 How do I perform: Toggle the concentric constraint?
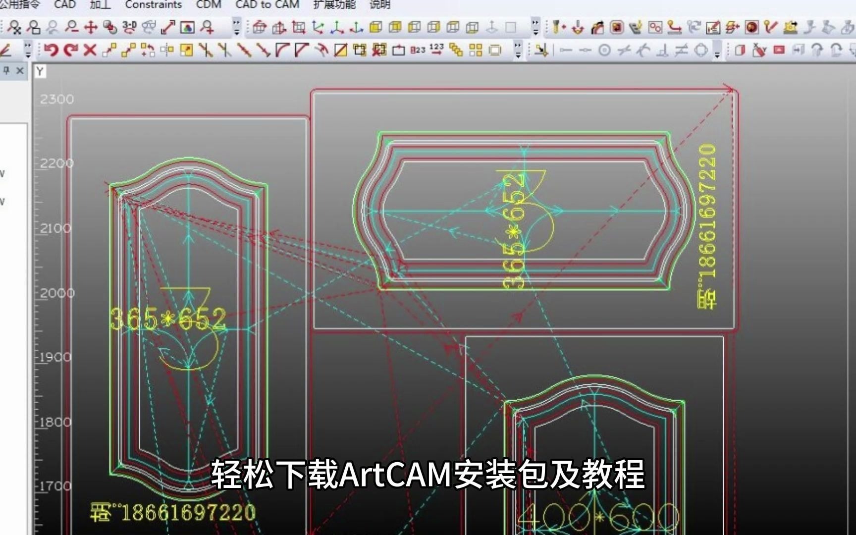pyautogui.click(x=604, y=49)
